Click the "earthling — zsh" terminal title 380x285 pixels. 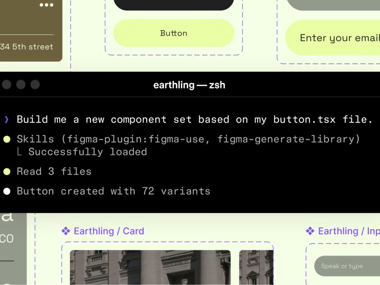click(189, 85)
